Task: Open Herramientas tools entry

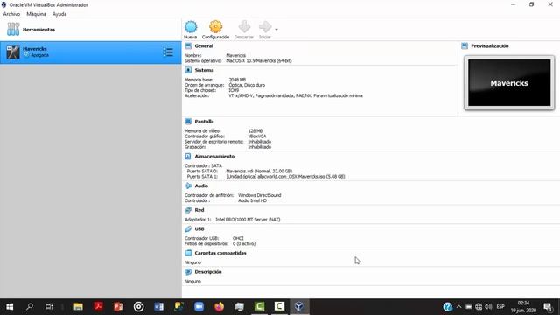Action: 91,29
